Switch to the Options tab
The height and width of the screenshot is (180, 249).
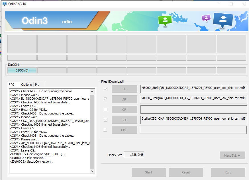(26, 85)
